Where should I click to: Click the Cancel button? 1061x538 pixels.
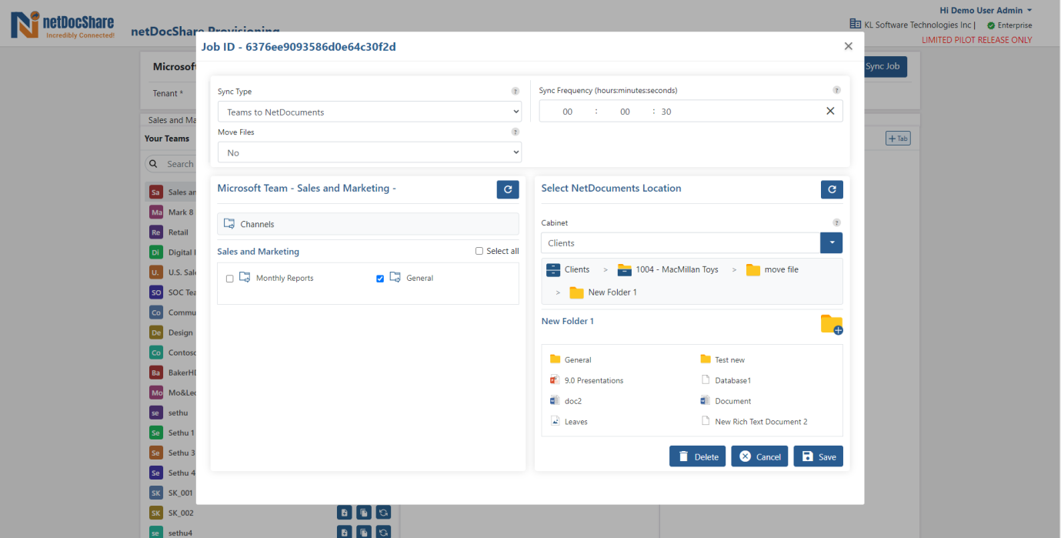(x=760, y=456)
